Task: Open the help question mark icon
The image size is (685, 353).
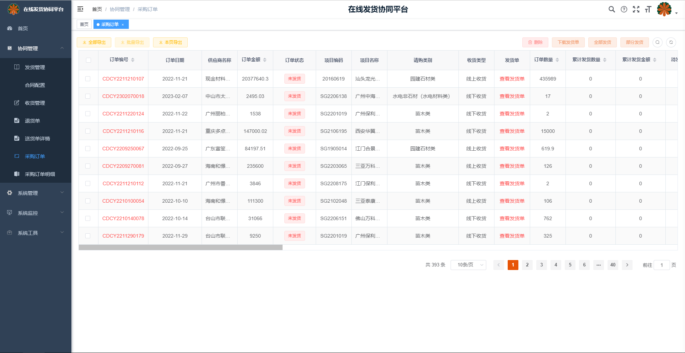Action: tap(624, 10)
